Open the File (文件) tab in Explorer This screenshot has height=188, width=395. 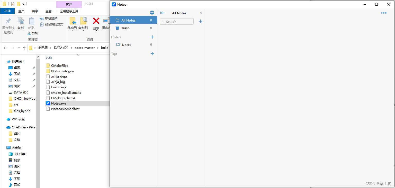coord(7,11)
